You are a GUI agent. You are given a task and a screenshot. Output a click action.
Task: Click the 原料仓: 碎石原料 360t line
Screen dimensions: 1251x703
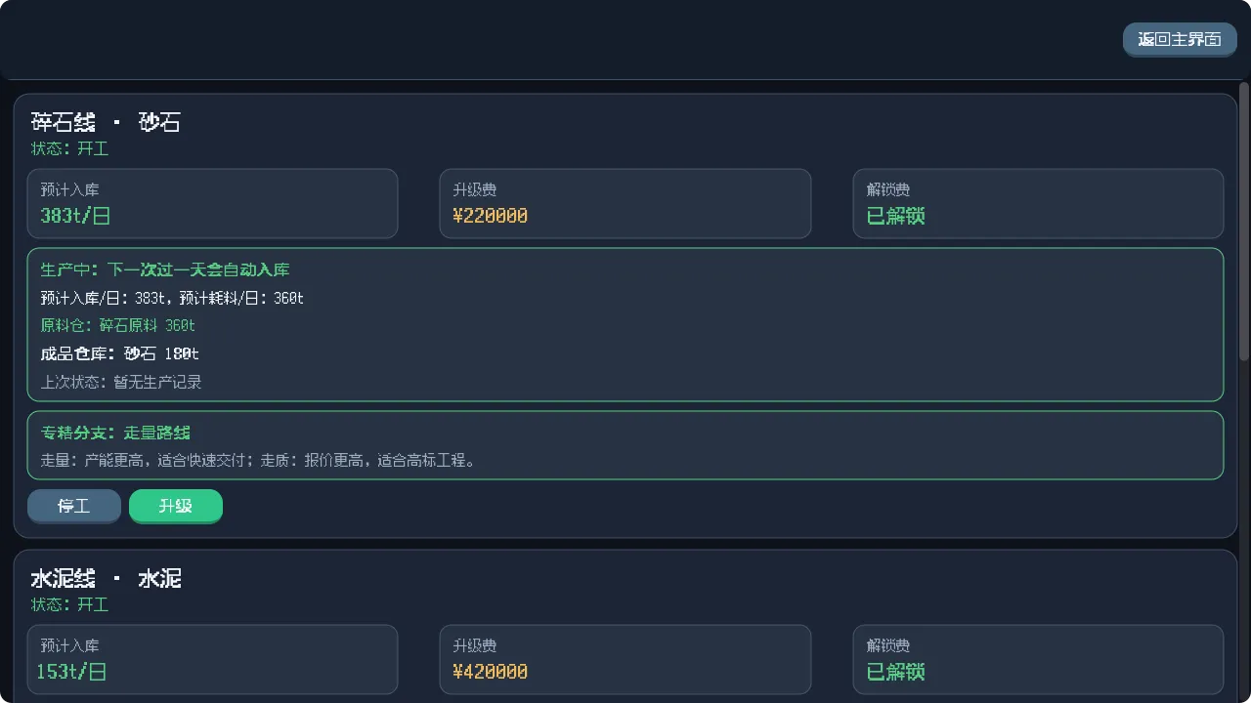tap(118, 325)
